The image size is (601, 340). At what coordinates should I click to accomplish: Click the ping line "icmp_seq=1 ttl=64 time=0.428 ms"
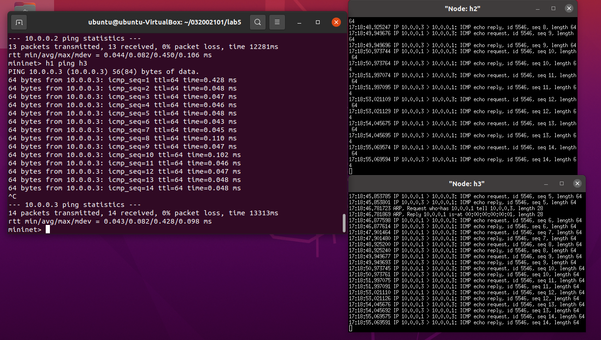[x=122, y=80]
